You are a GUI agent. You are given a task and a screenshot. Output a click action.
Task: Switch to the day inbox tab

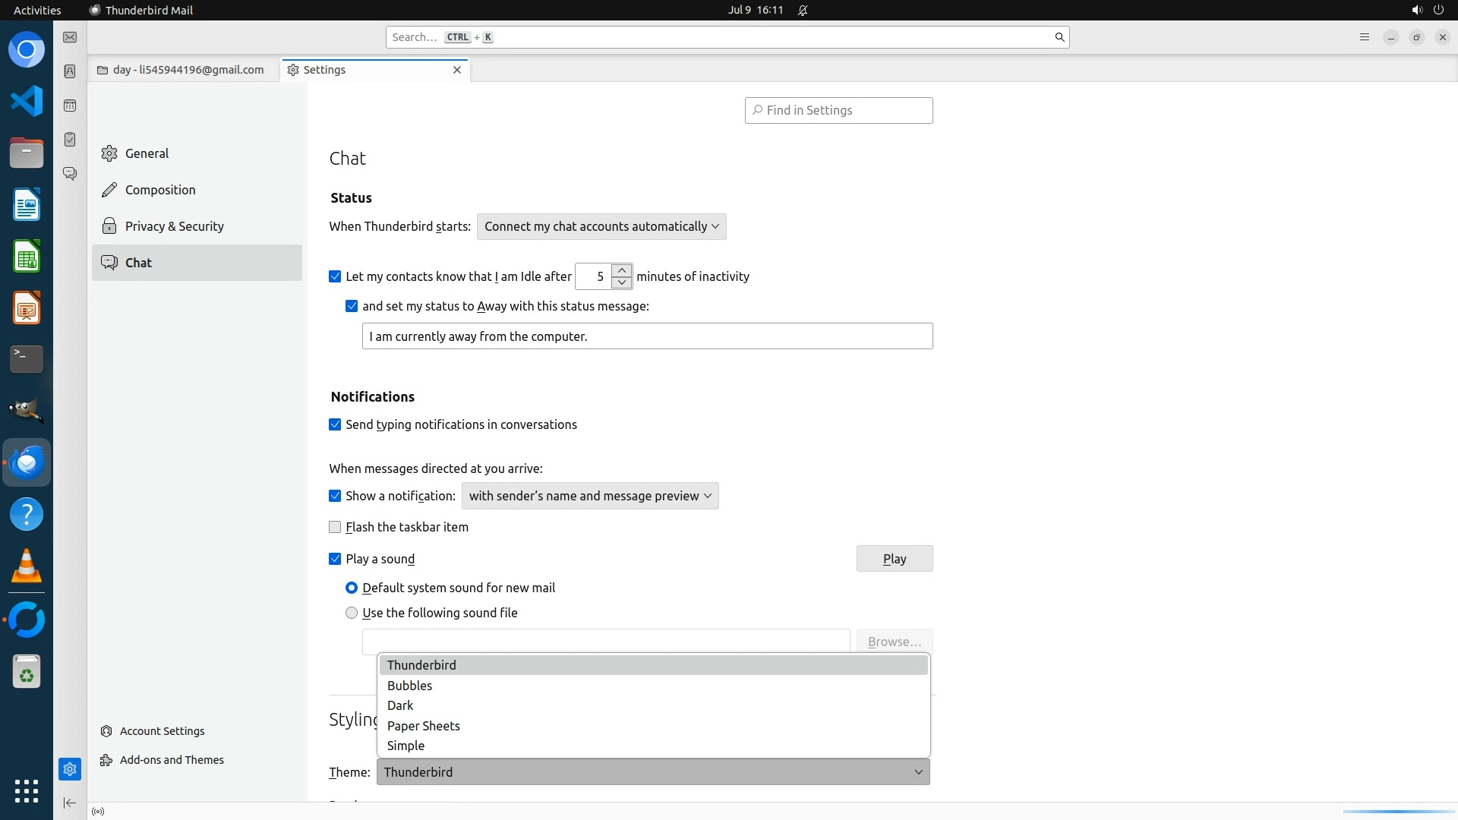coord(182,70)
